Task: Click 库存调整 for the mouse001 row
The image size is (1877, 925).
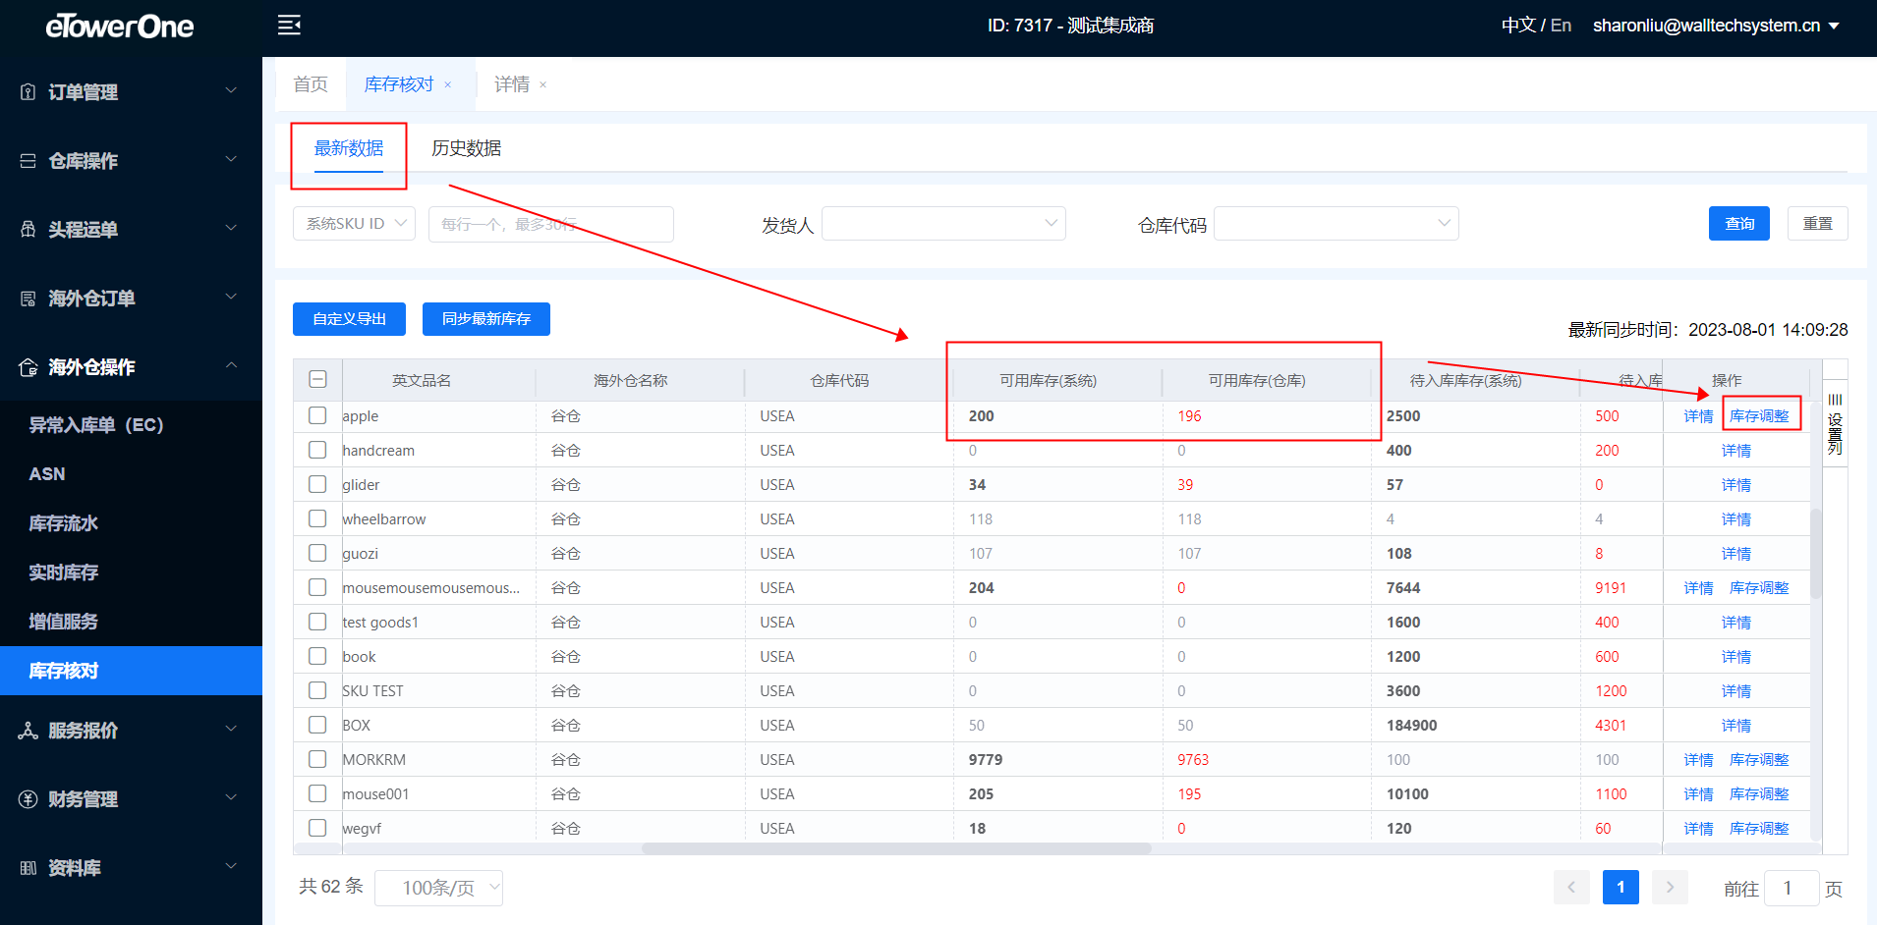Action: [1759, 794]
